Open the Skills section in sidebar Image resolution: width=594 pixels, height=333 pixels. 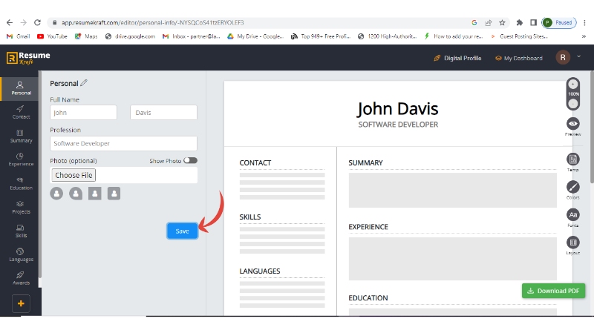(x=20, y=231)
